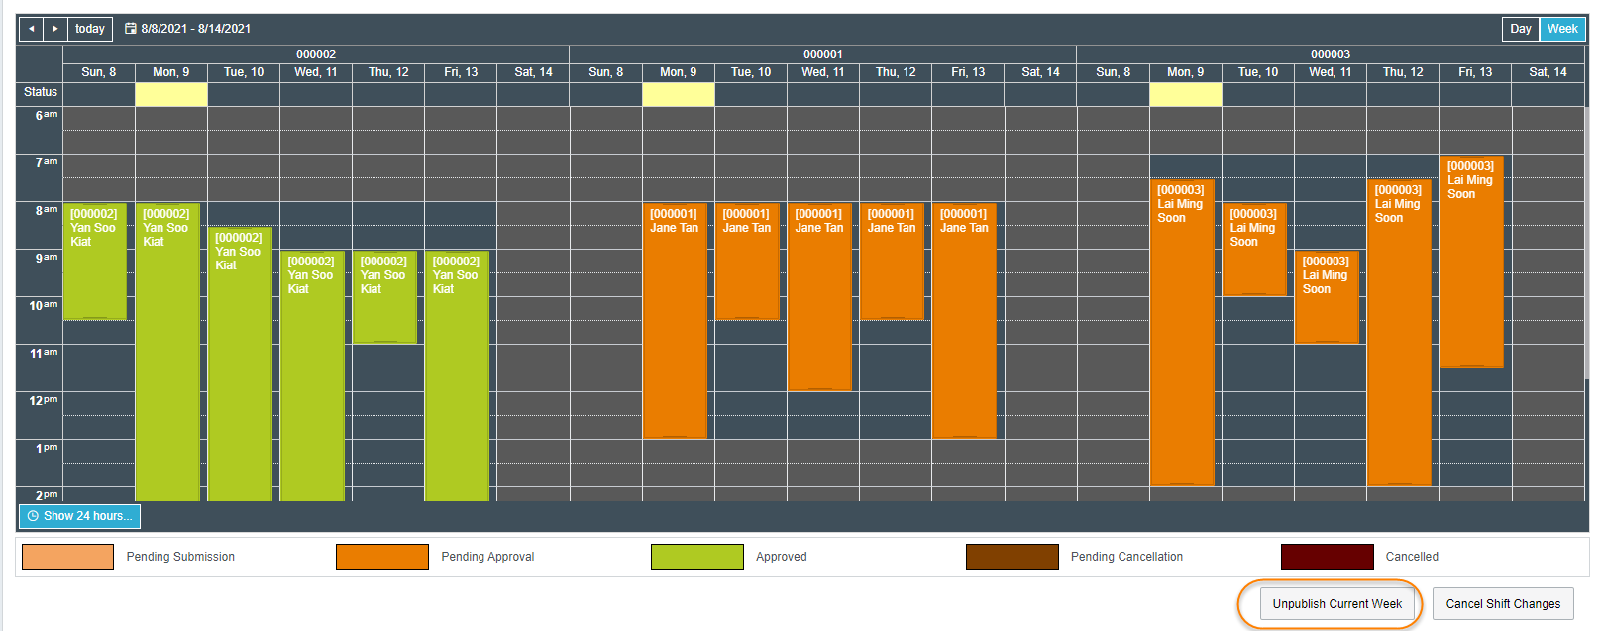Select Pending Approval legend swatch
Screen dimensions: 1601x631
(x=382, y=557)
